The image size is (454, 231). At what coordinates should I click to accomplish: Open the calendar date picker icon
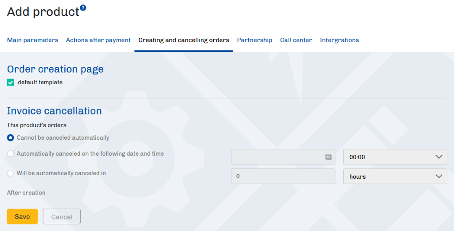click(x=328, y=157)
